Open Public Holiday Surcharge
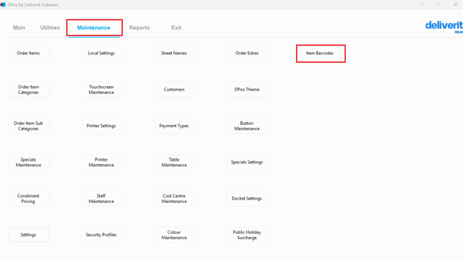 point(247,235)
